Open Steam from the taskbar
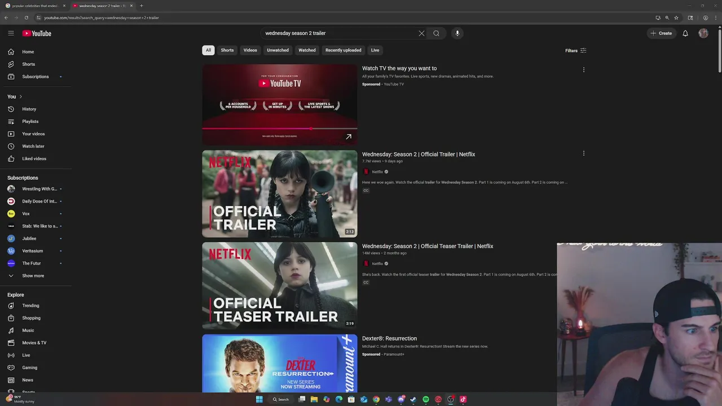 (413, 399)
